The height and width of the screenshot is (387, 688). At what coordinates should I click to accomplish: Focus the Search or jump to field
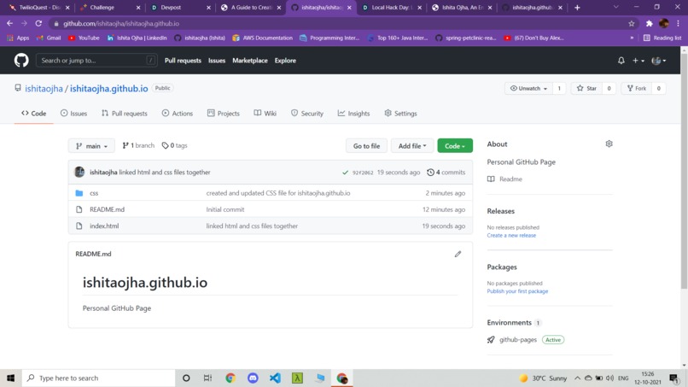(x=96, y=61)
